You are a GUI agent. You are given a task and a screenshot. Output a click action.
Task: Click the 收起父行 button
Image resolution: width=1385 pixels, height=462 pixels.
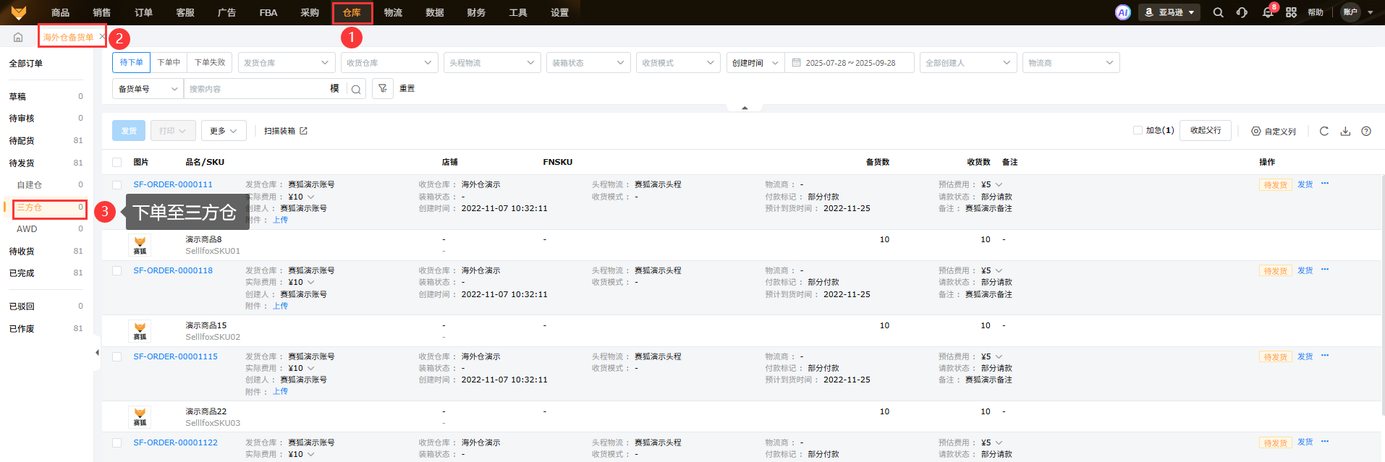coord(1205,130)
